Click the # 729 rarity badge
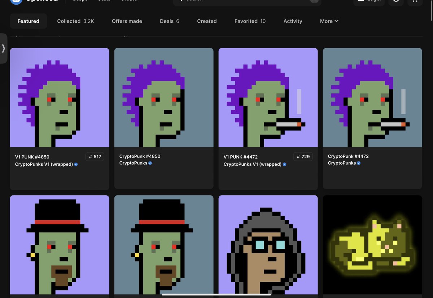The height and width of the screenshot is (298, 433). coord(303,157)
